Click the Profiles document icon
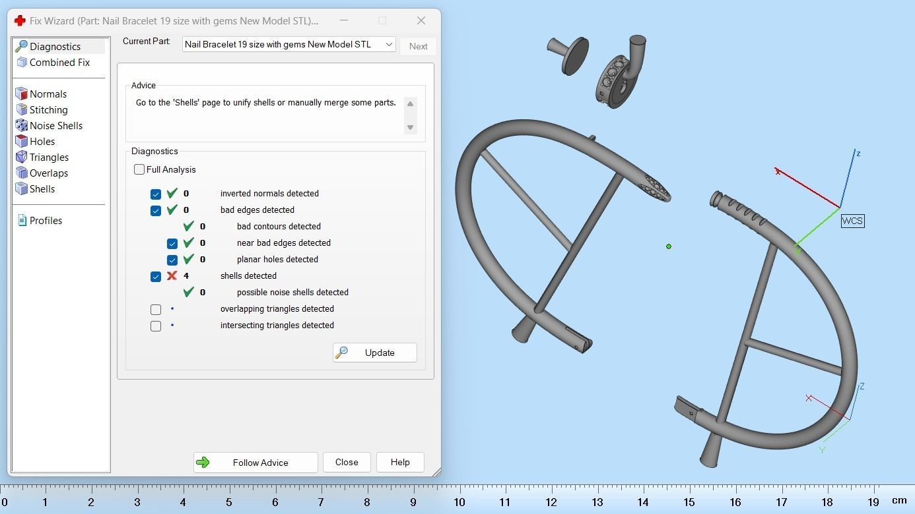The height and width of the screenshot is (514, 915). click(x=22, y=220)
